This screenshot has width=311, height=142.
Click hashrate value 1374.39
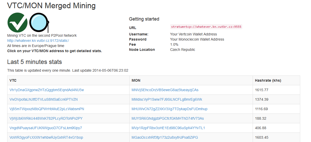(x=262, y=99)
